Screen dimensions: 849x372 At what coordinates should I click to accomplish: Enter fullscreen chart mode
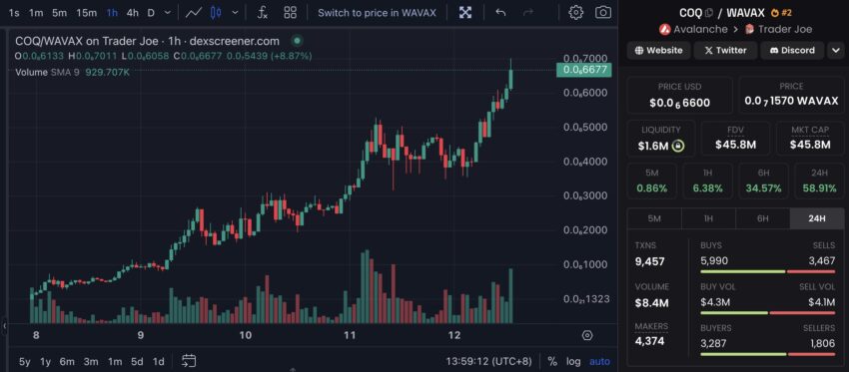[x=465, y=12]
